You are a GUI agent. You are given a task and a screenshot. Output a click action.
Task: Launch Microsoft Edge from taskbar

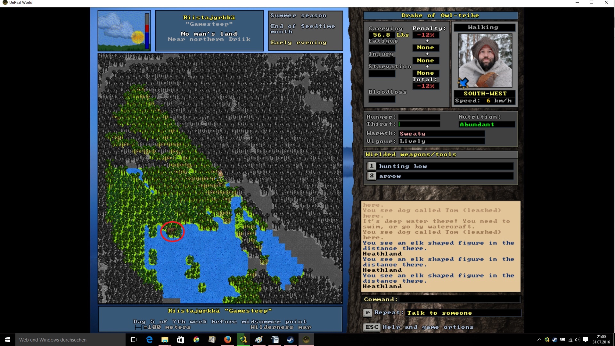click(149, 340)
